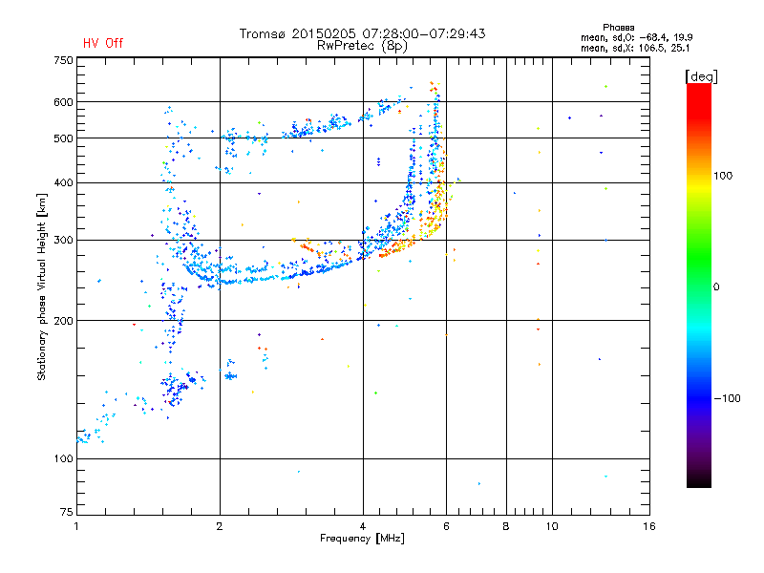Select the 'mean, sd,X: 106.5, 25.1' line
The height and width of the screenshot is (573, 764).
pos(635,49)
